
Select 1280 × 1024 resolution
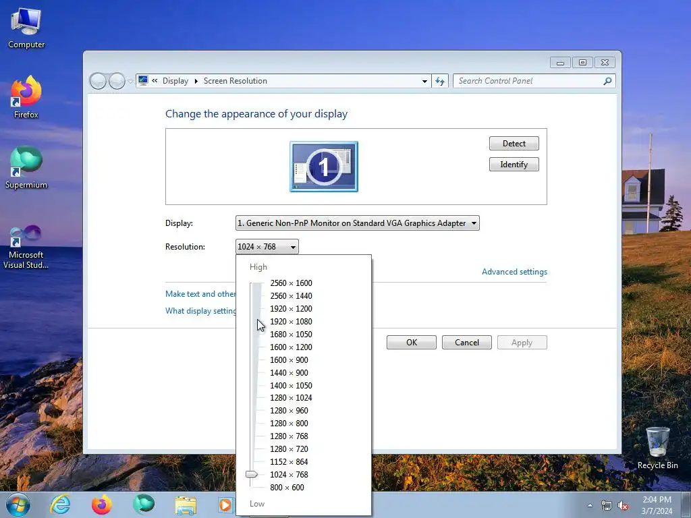291,398
